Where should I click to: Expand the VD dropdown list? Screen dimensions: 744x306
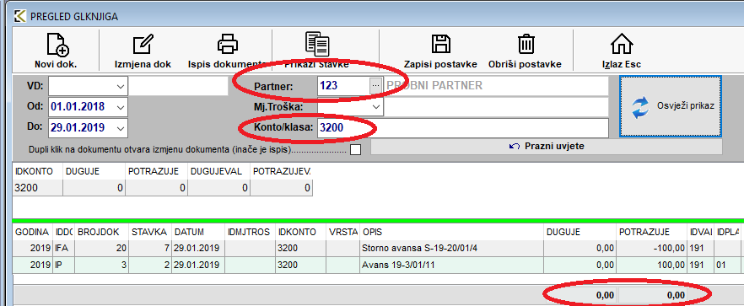tap(119, 86)
